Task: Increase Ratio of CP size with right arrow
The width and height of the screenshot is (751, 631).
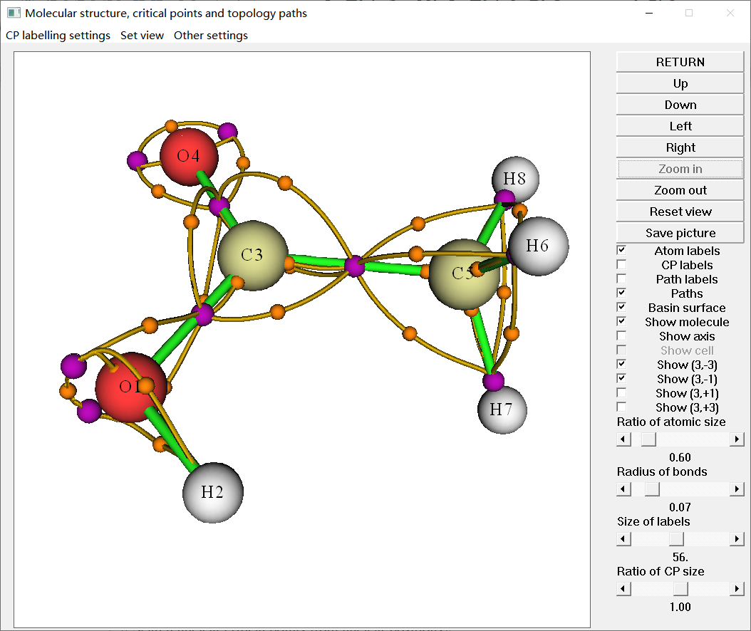Action: point(737,589)
